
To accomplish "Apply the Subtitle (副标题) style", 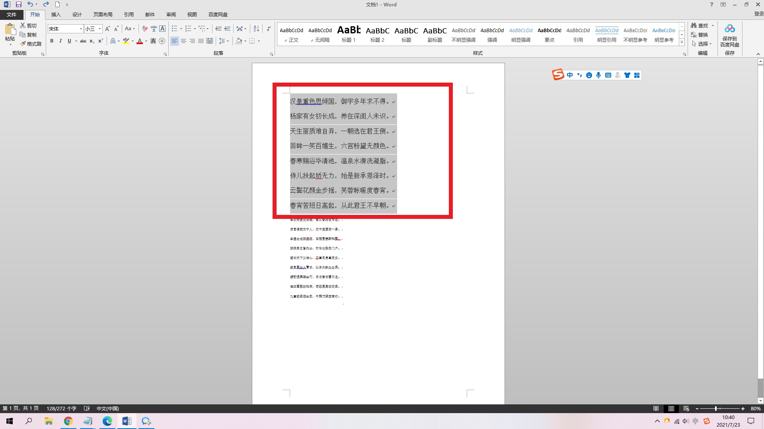I will click(435, 34).
